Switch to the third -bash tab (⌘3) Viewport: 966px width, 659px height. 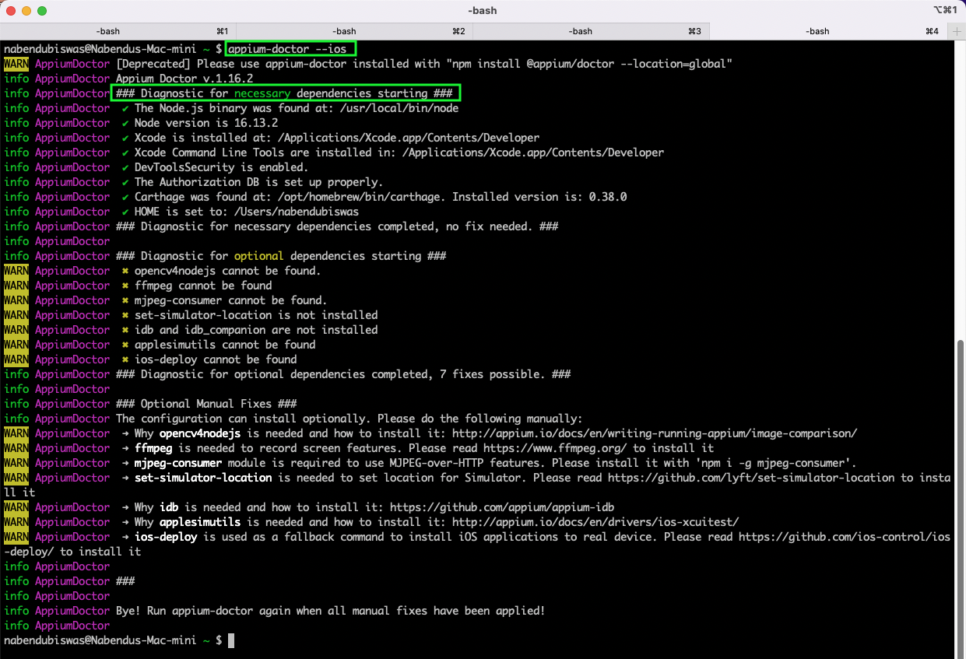pyautogui.click(x=592, y=31)
